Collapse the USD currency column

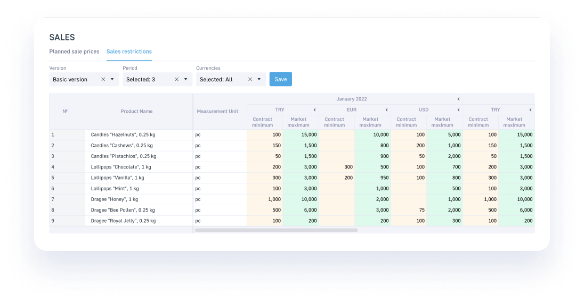click(458, 110)
